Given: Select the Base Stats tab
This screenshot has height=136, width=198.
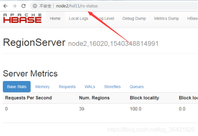Looking at the screenshot, I should click(x=17, y=87).
